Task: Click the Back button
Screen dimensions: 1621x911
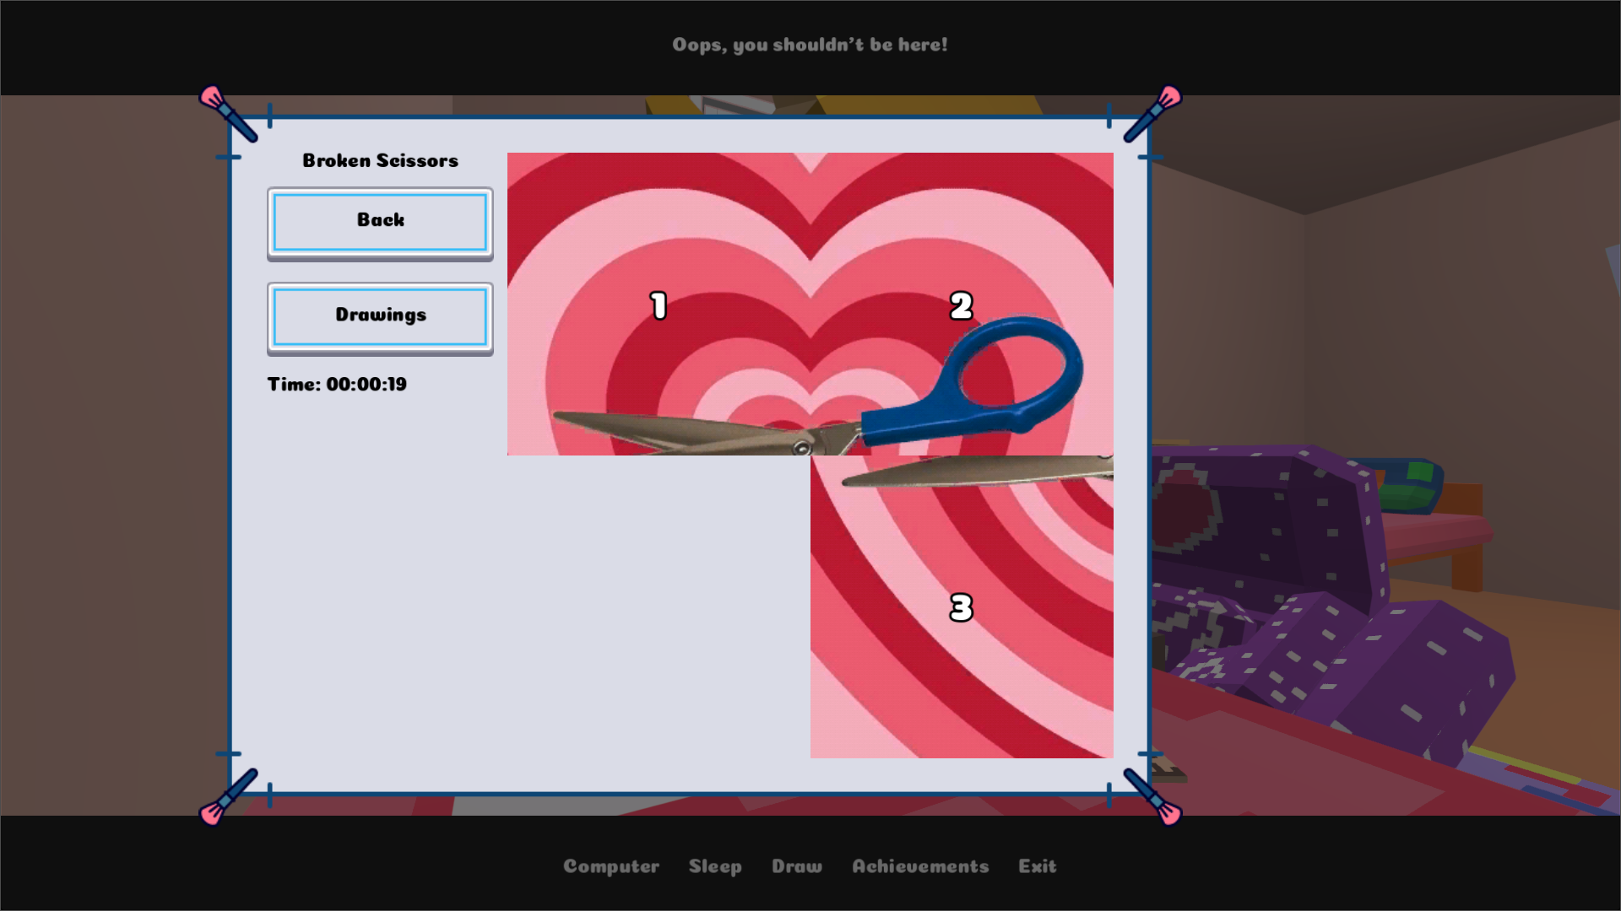Action: point(380,223)
